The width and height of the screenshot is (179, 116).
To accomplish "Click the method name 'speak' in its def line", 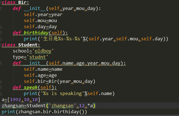I will [x=31, y=88].
